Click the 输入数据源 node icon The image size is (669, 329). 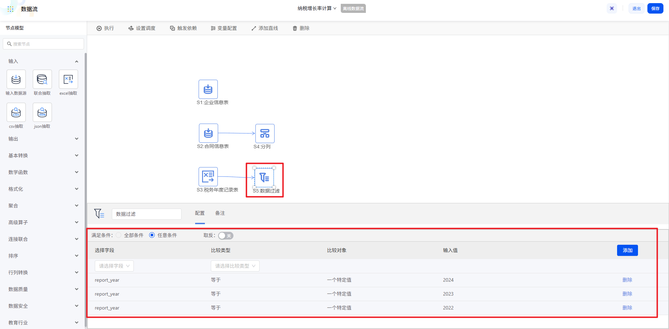tap(16, 79)
